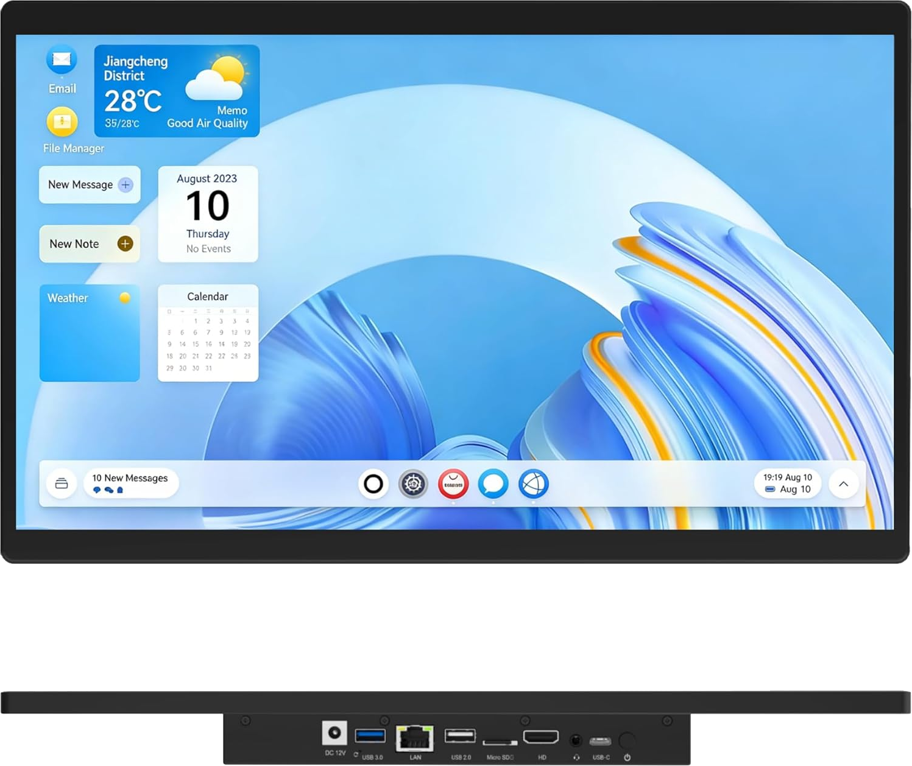Click the 'No Events' text
Screen dimensions: 912x766
tap(208, 248)
